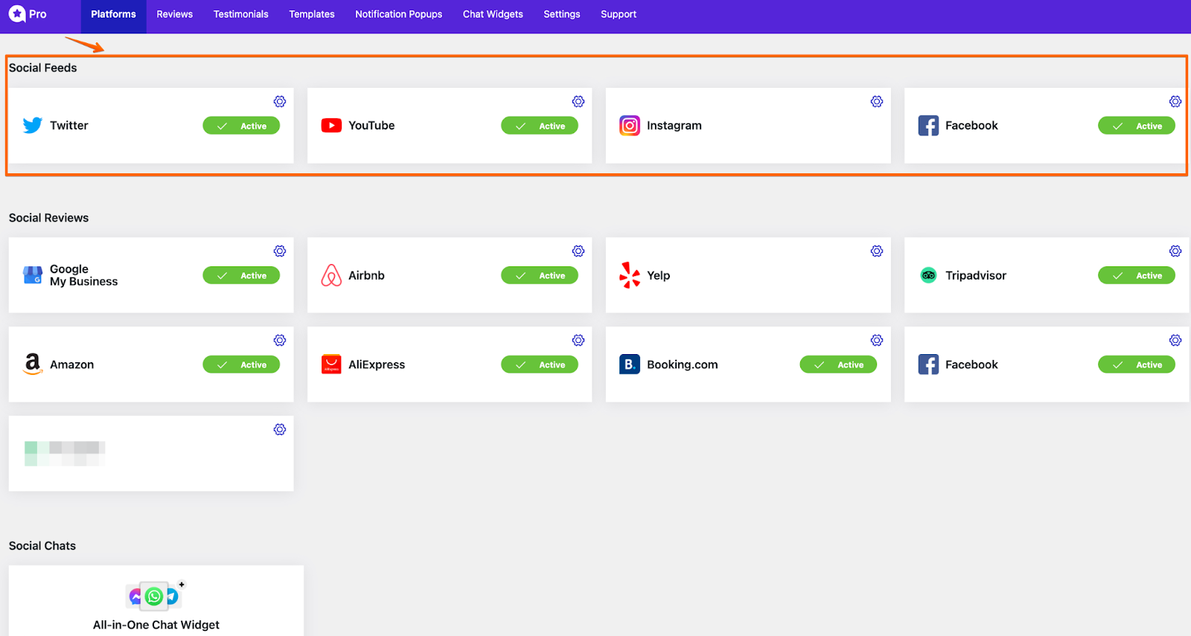Click the Pro star logo
The image size is (1191, 636).
[x=17, y=14]
